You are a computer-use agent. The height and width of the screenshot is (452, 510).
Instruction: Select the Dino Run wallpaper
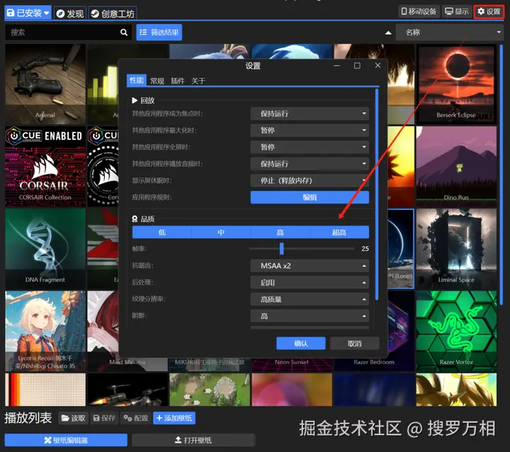coord(456,167)
